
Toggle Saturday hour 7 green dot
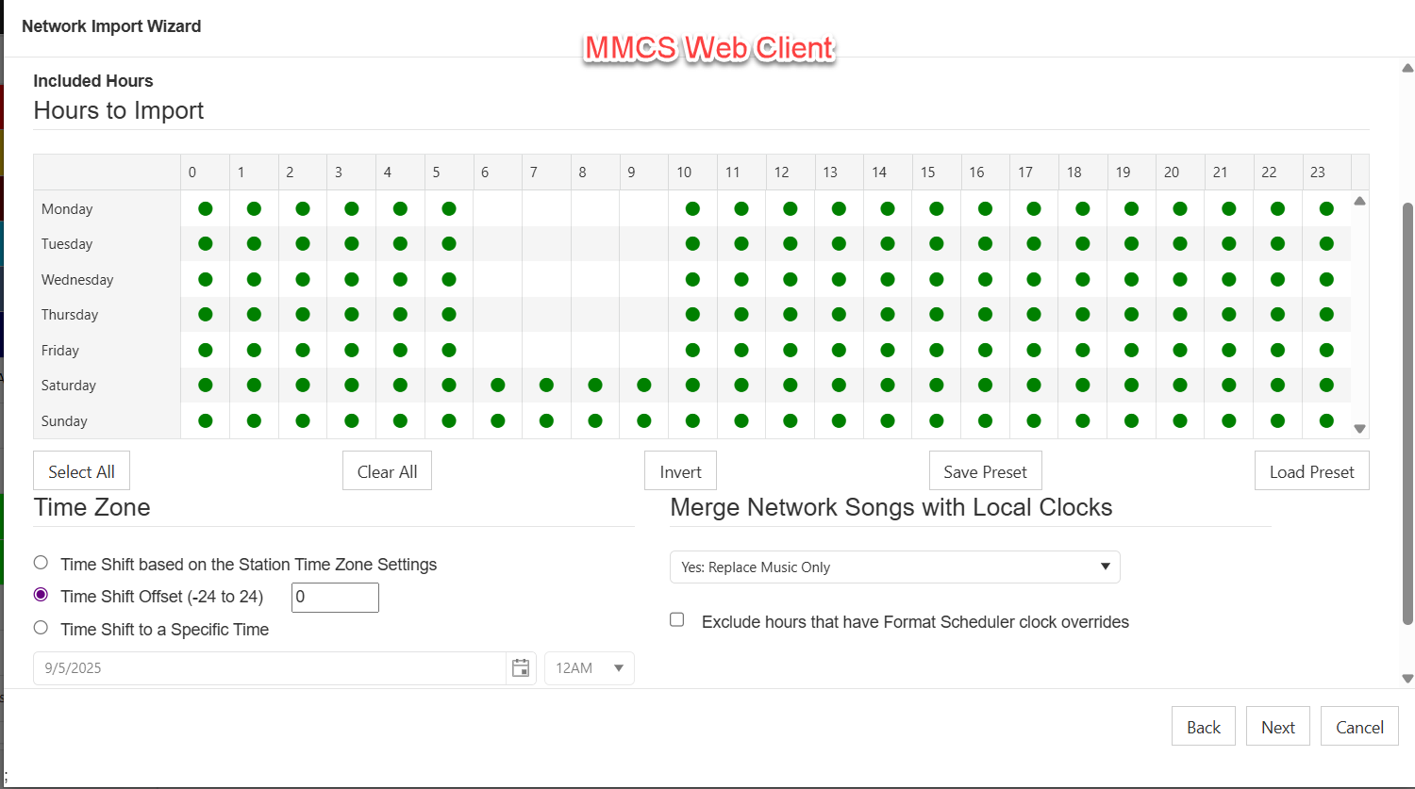click(546, 386)
